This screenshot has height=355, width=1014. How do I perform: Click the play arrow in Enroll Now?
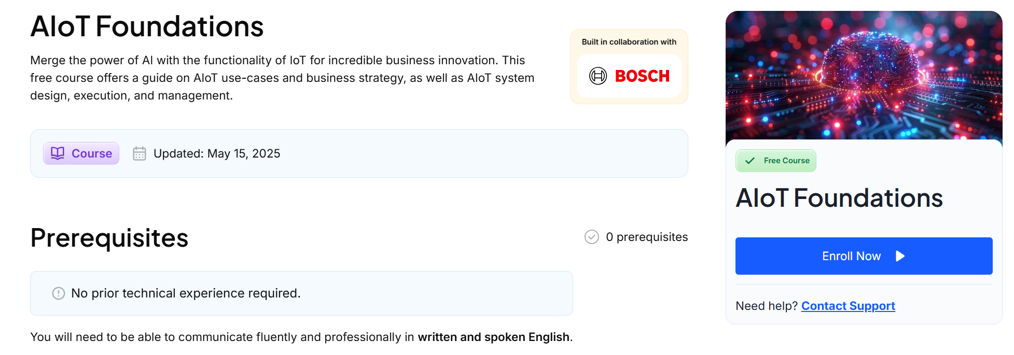pyautogui.click(x=900, y=256)
